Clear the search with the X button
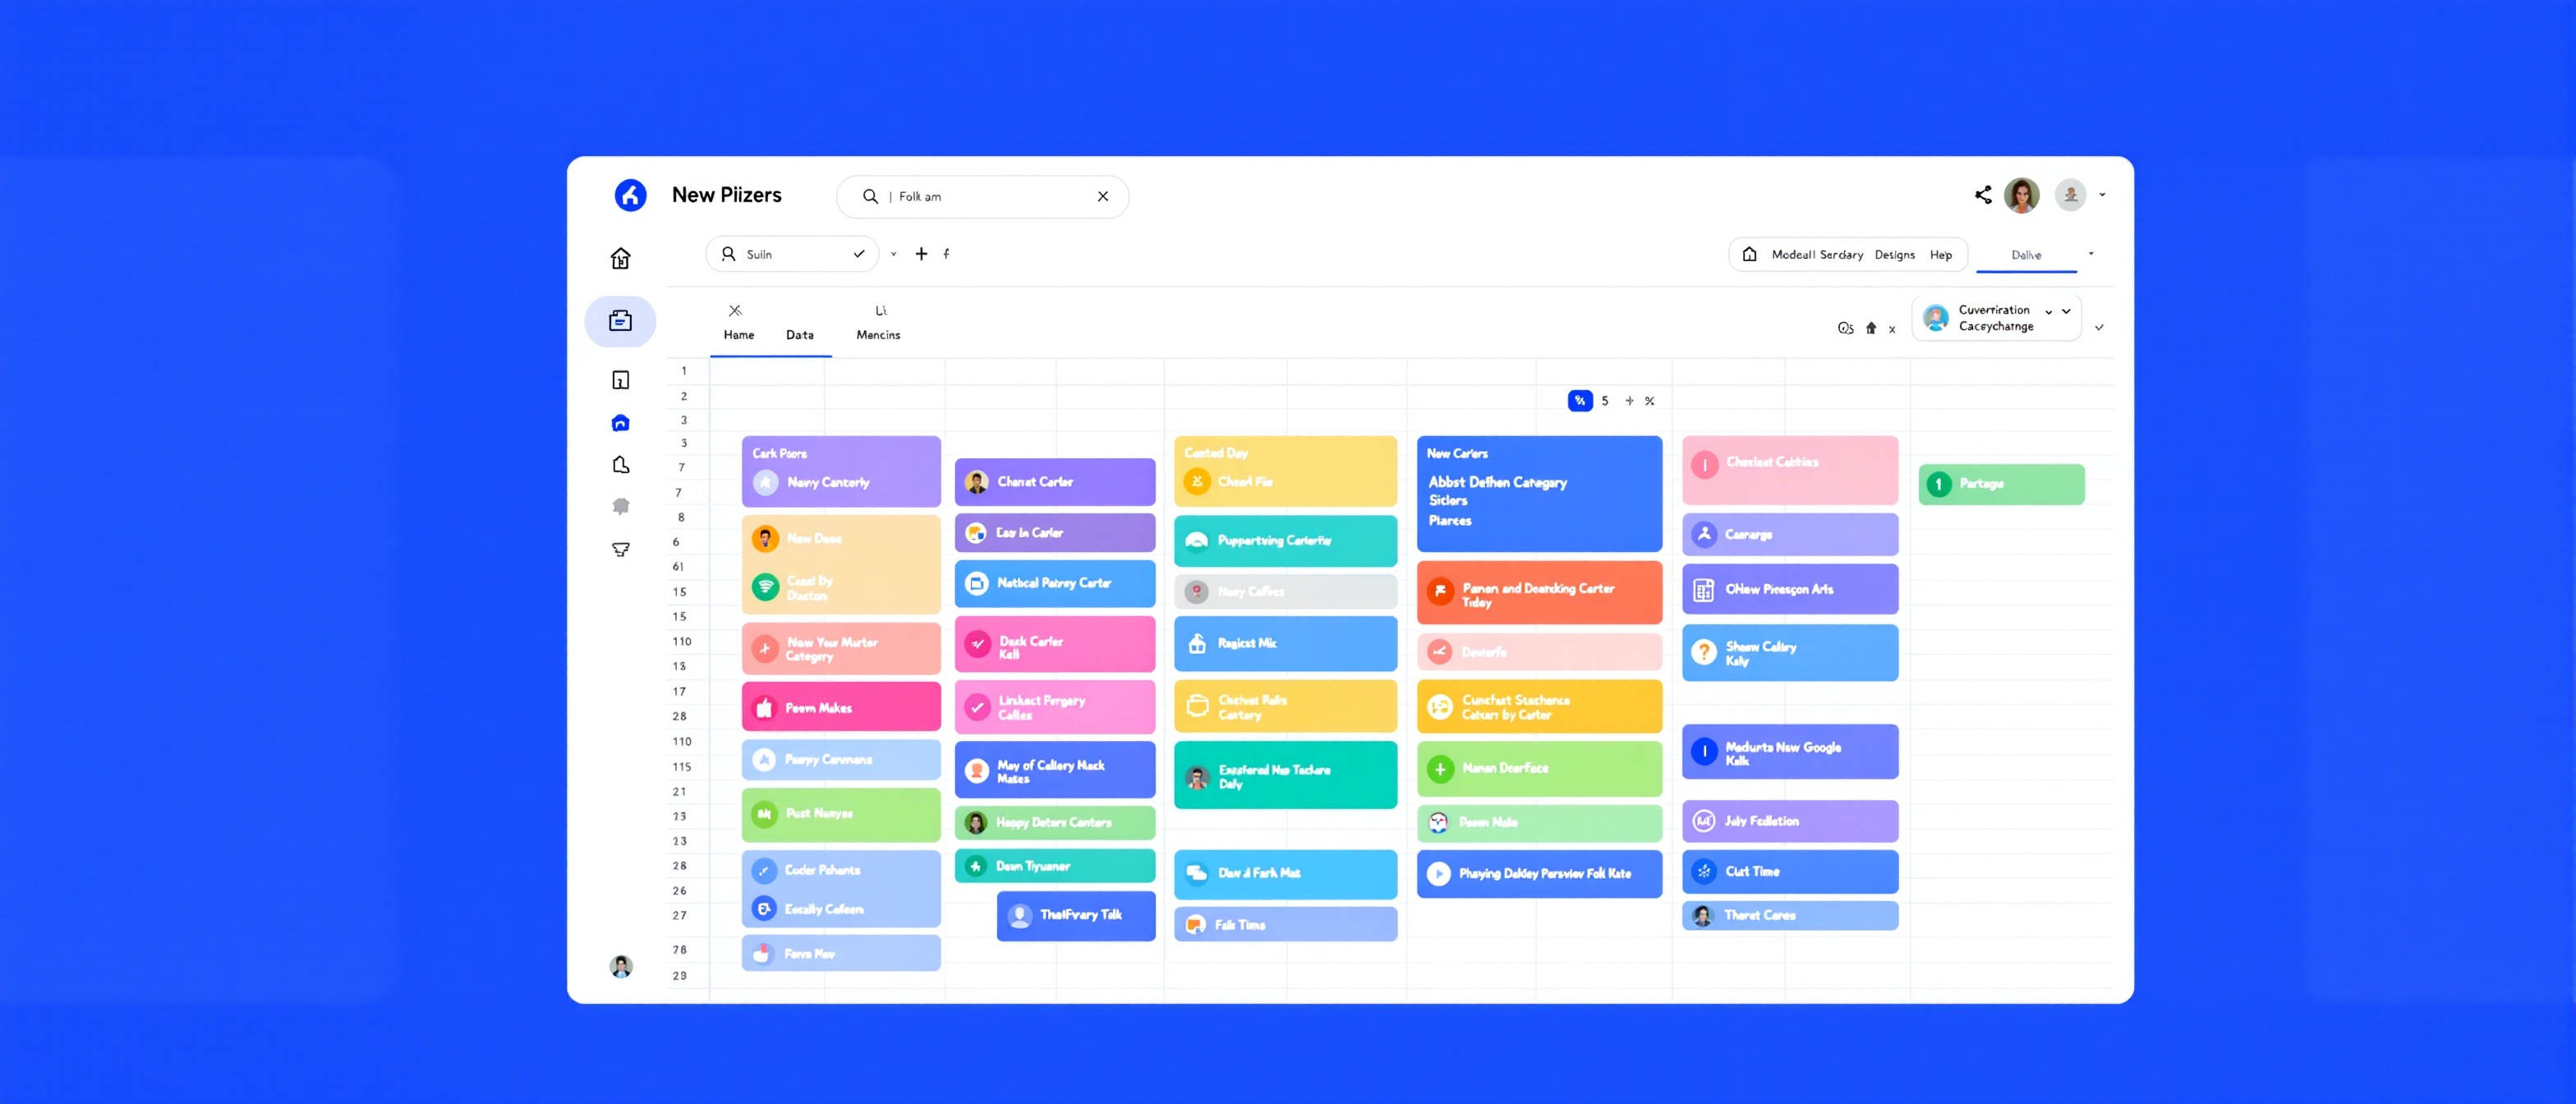The height and width of the screenshot is (1104, 2576). 1103,196
